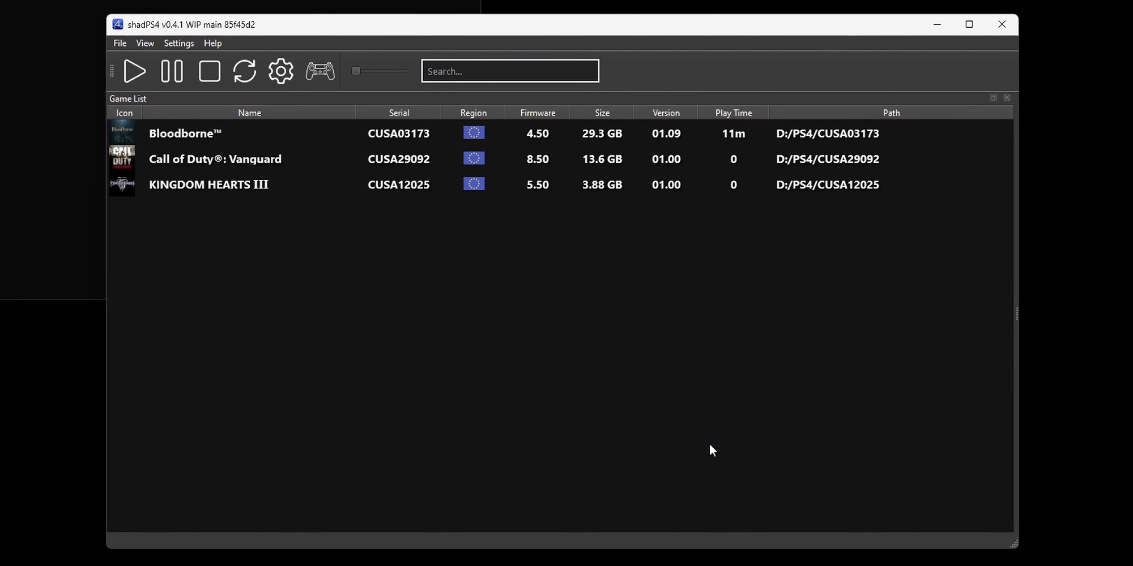Sort games by the Name column header
This screenshot has height=566, width=1133.
coord(249,113)
